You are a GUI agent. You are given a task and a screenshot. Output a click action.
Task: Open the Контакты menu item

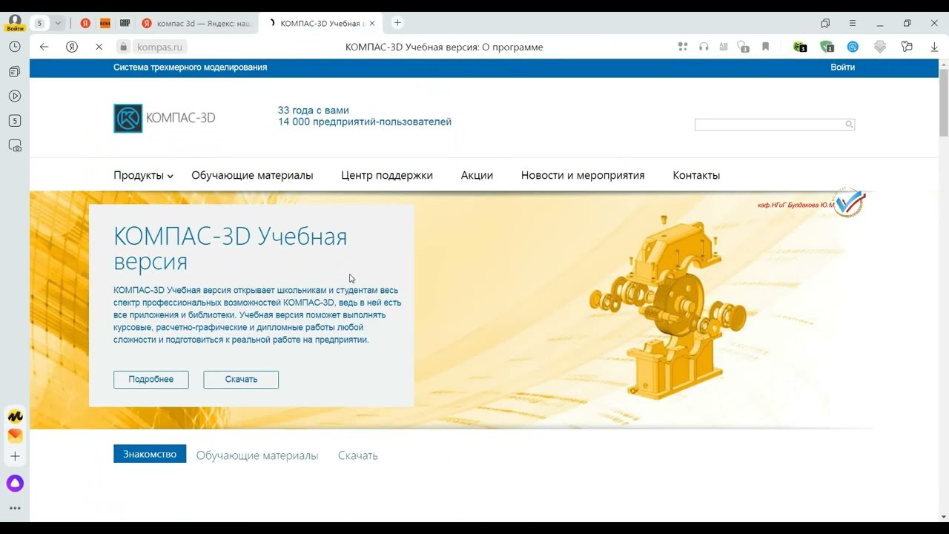click(x=696, y=176)
